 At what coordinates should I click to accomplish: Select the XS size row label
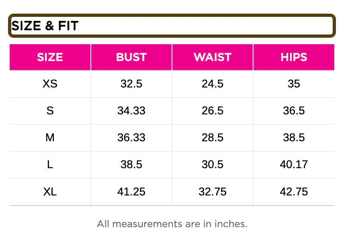50,84
